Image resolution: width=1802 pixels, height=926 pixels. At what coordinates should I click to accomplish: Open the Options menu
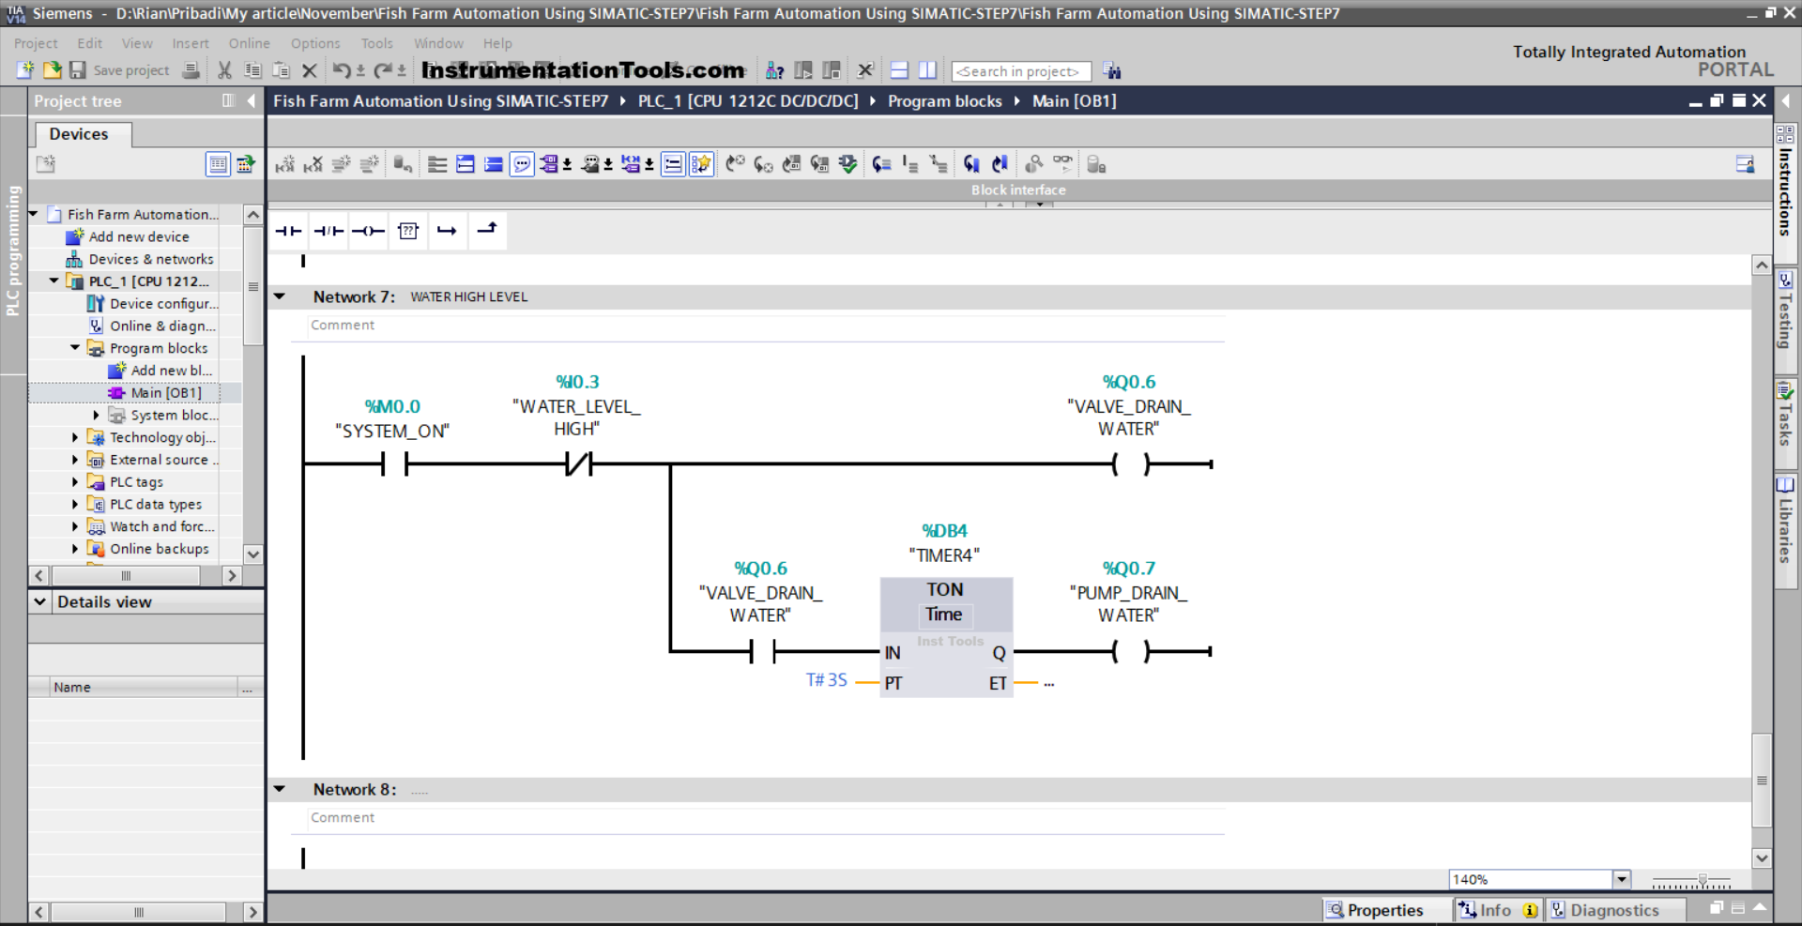tap(314, 43)
